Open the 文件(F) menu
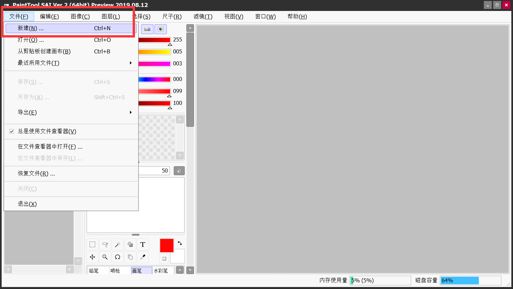 tap(19, 17)
